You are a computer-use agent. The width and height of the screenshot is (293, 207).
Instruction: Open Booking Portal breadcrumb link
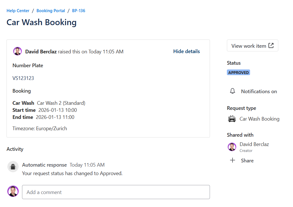click(51, 11)
